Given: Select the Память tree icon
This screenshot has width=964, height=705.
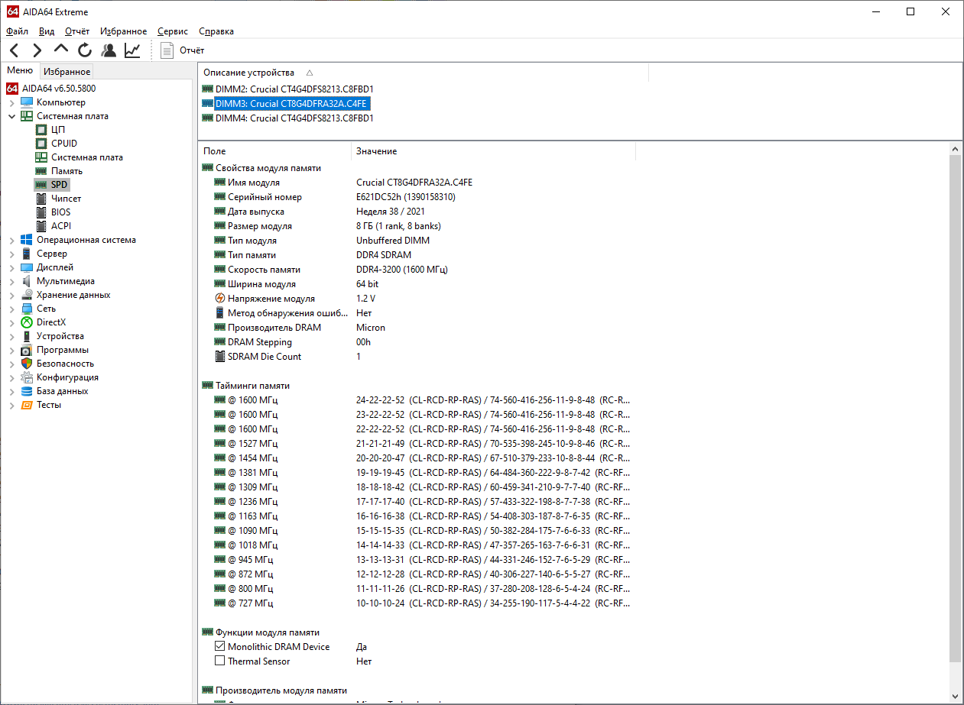Looking at the screenshot, I should 41,171.
